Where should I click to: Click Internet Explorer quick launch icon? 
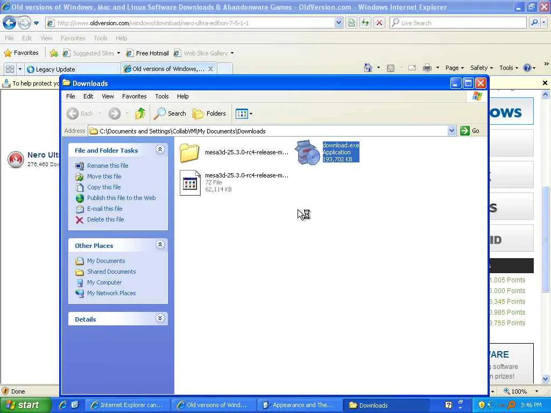point(63,405)
